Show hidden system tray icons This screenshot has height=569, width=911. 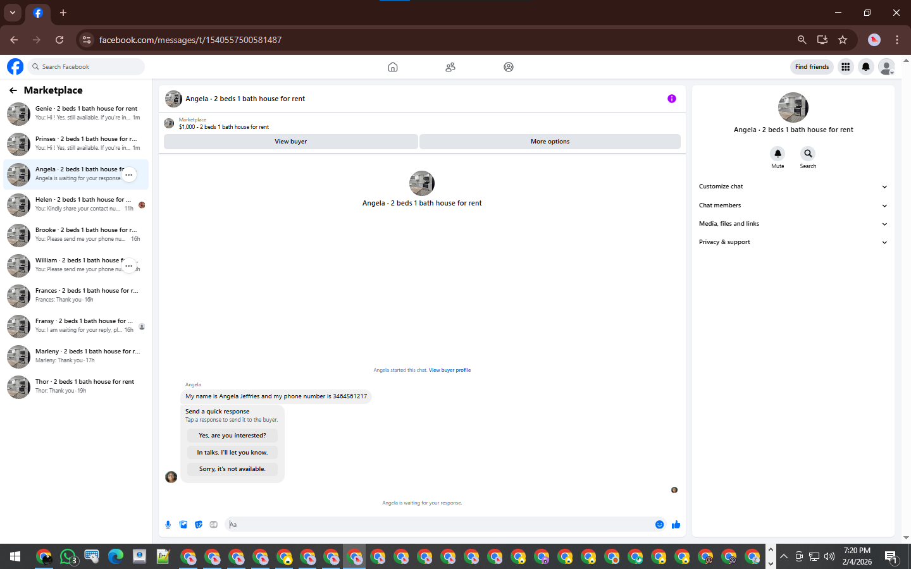tap(784, 556)
